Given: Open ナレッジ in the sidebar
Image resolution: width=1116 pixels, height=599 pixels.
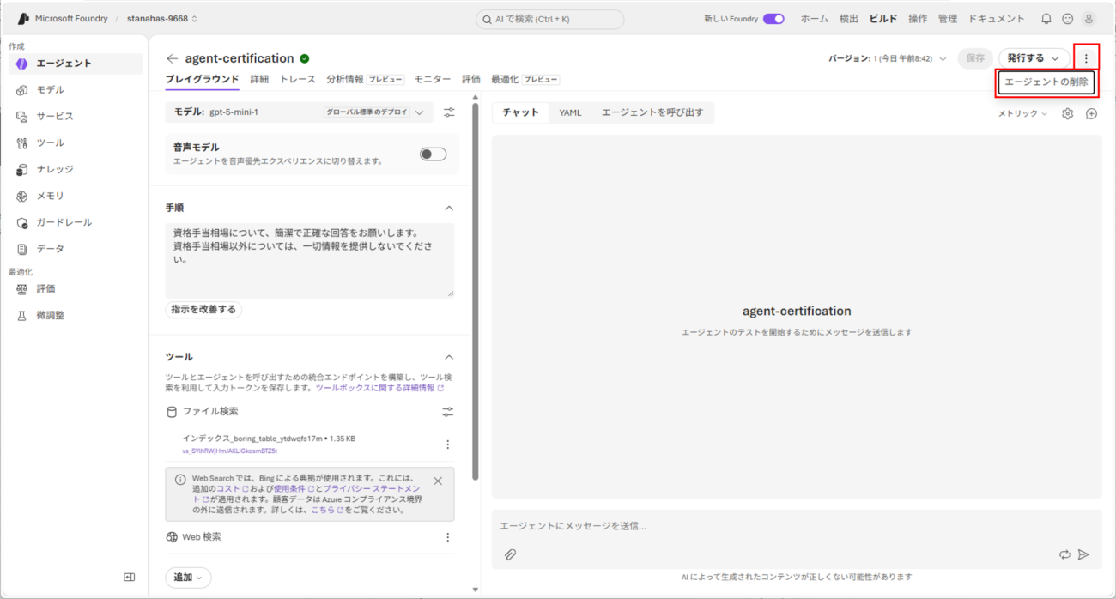Looking at the screenshot, I should point(76,170).
